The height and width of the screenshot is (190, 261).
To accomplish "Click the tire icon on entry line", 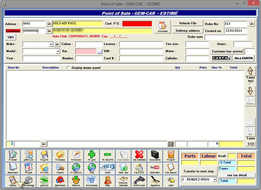I will pos(171,144).
